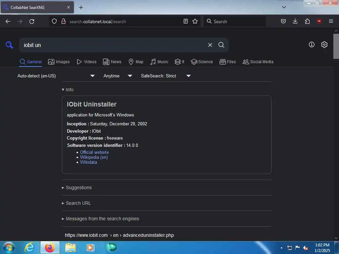Viewport: 339px width, 254px height.
Task: Open the green taskbar application icon
Action: (112, 247)
